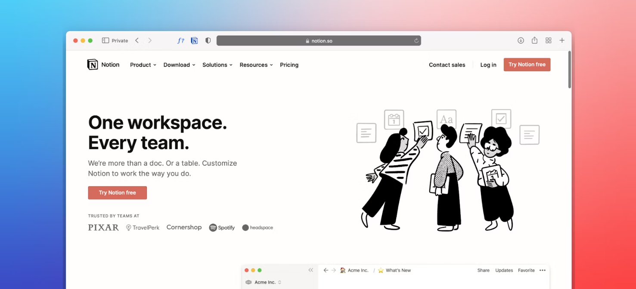
Task: Expand the Solutions dropdown menu
Action: point(217,65)
